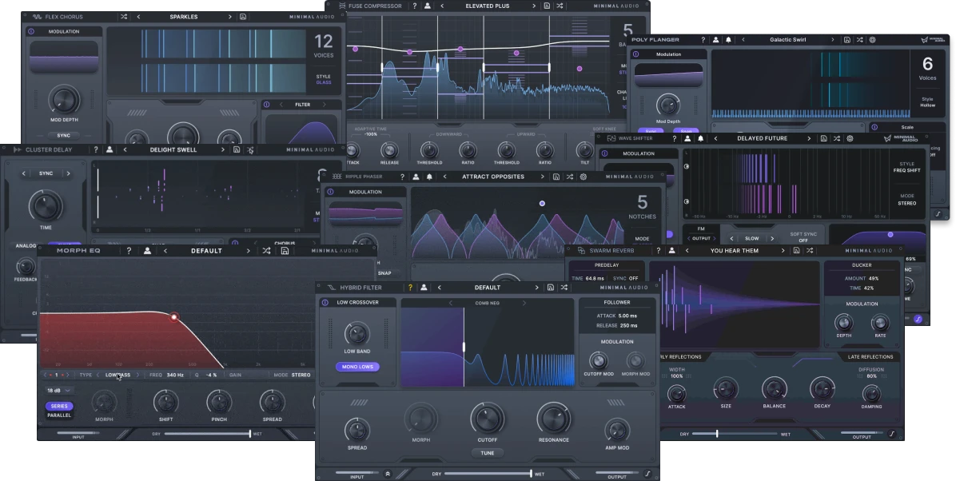Click the Lowpass type value in Morph EQ

(x=118, y=375)
